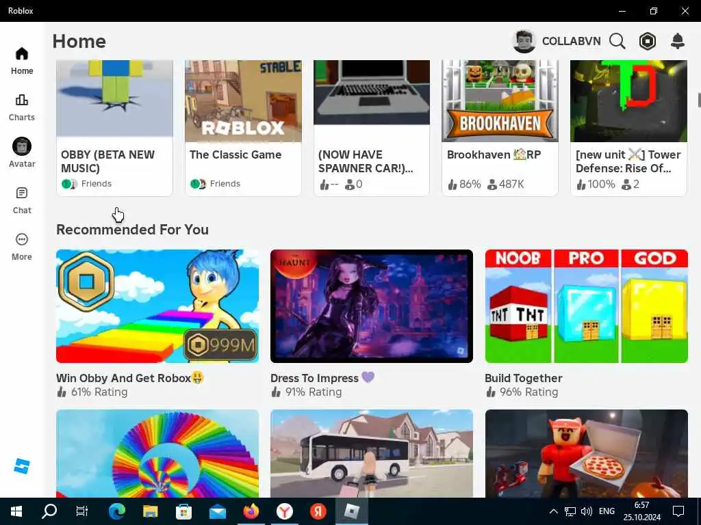Open Yandex Browser white Y icon
Viewport: 701px width, 525px height.
(284, 511)
